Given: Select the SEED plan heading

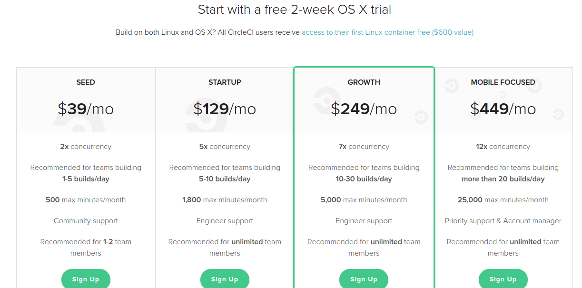Looking at the screenshot, I should pos(86,82).
